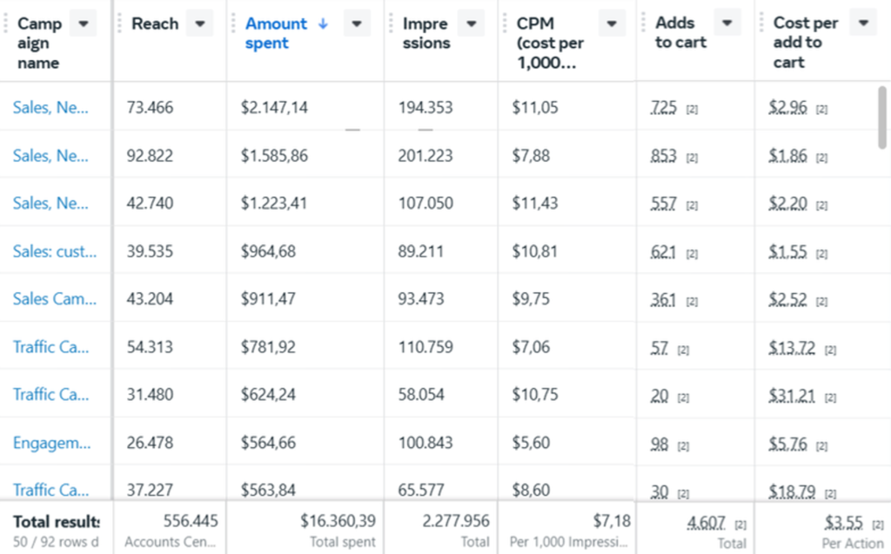The height and width of the screenshot is (554, 891).
Task: Open the Adds to cart column dropdown
Action: (x=727, y=23)
